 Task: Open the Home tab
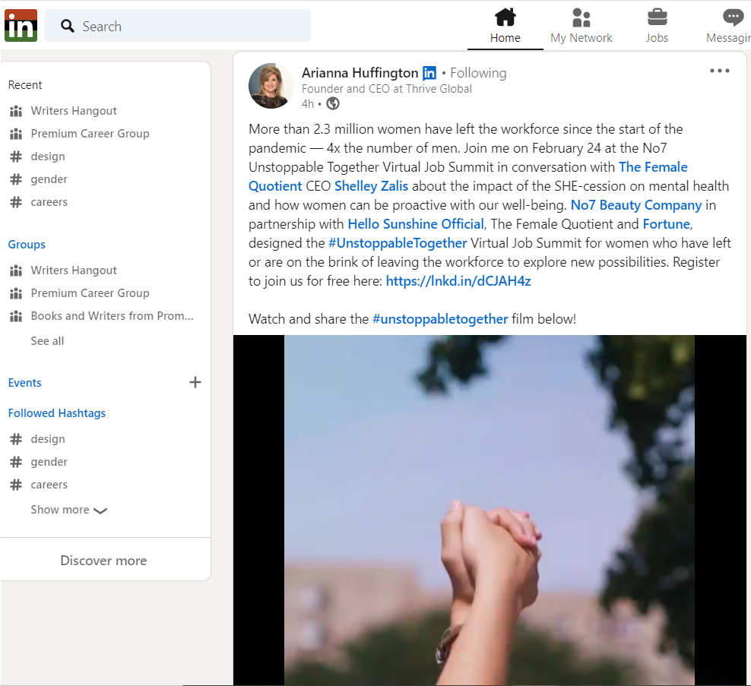[x=505, y=26]
